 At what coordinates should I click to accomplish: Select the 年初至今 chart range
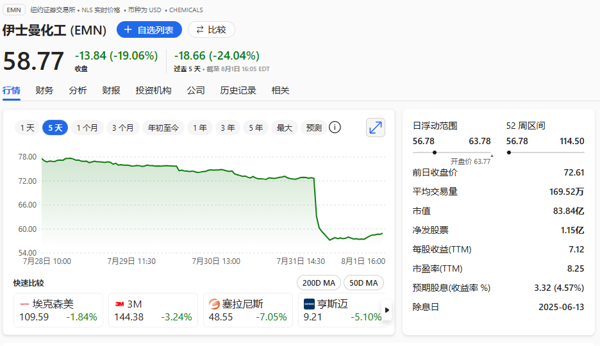[x=163, y=128]
